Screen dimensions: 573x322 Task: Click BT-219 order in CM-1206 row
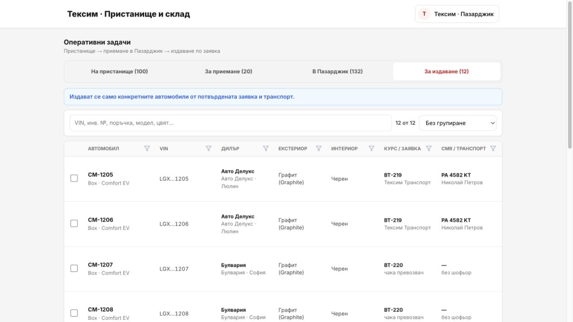click(x=393, y=220)
